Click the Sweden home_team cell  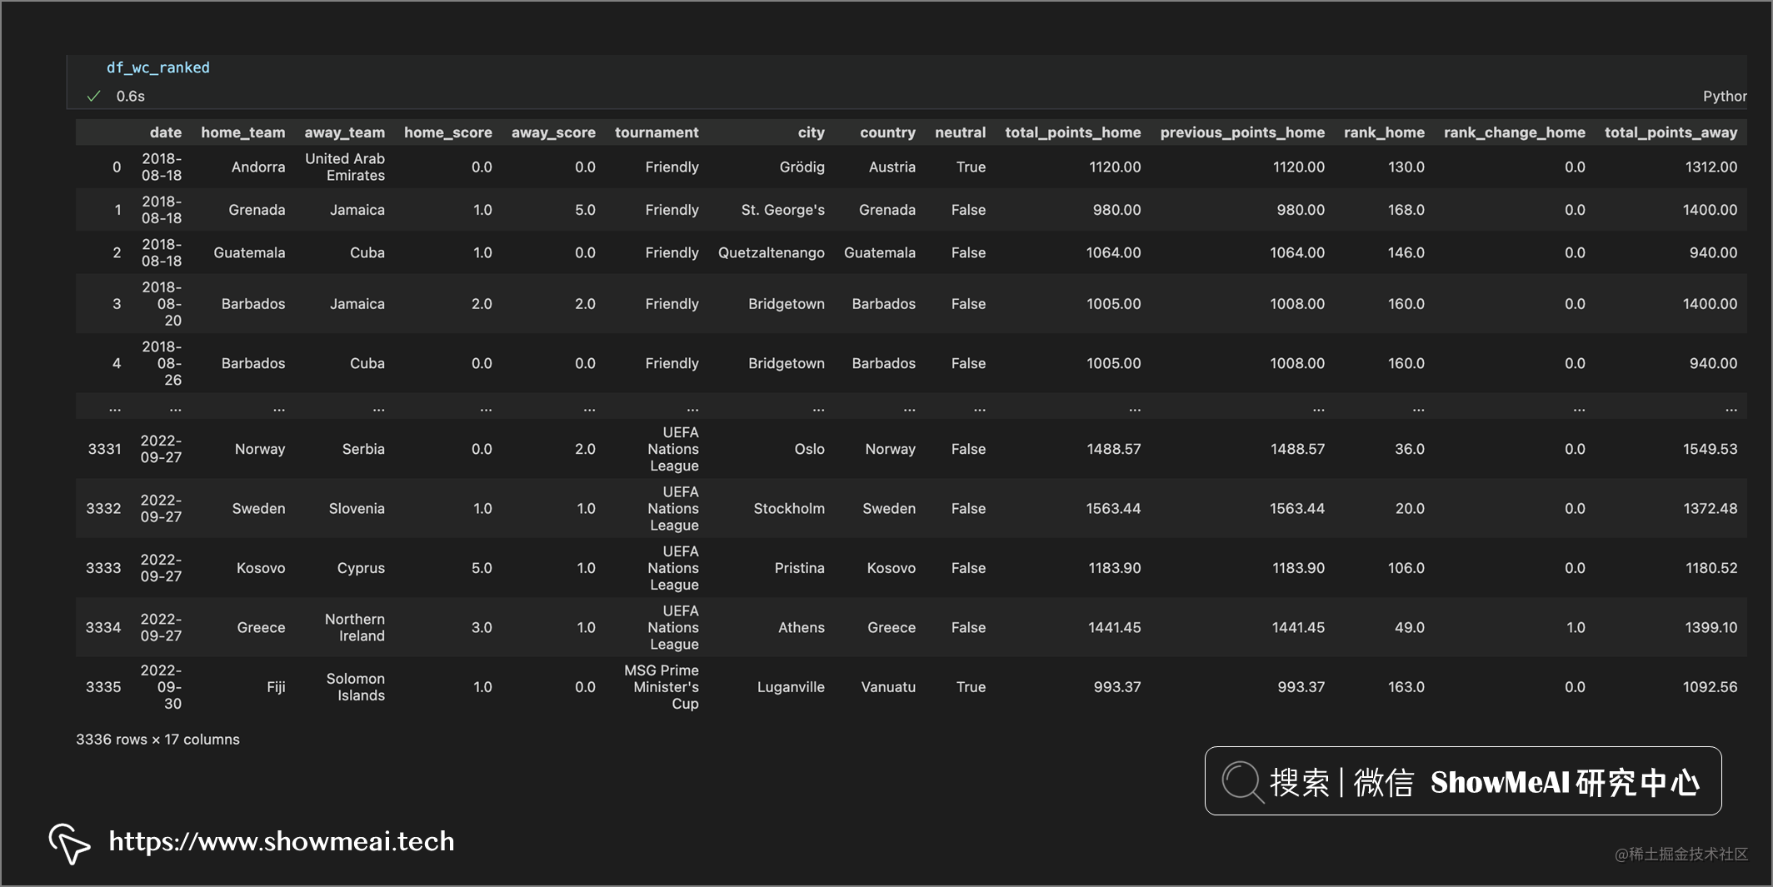259,508
